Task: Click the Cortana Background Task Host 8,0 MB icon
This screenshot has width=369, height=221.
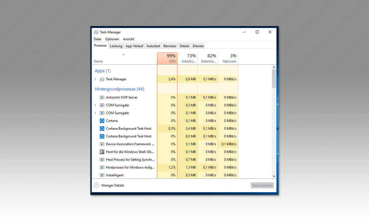Action: [x=102, y=136]
